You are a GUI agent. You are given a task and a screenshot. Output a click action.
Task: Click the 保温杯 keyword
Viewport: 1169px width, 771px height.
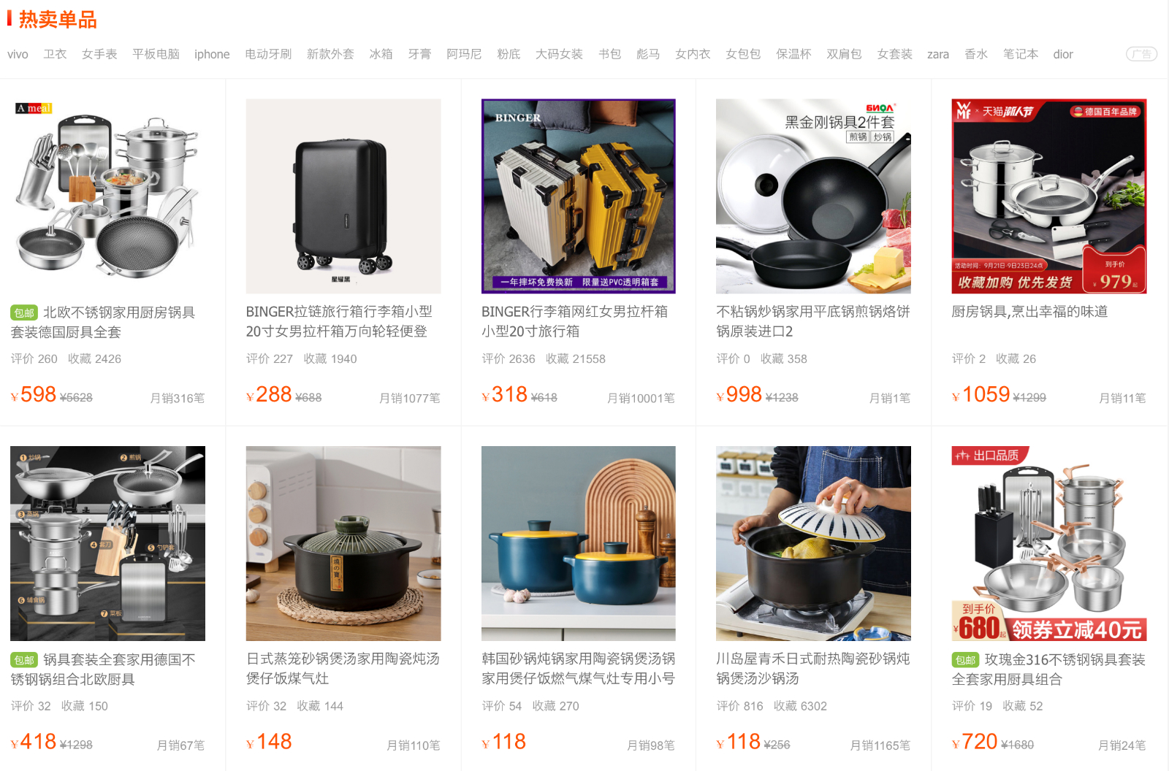pyautogui.click(x=793, y=54)
